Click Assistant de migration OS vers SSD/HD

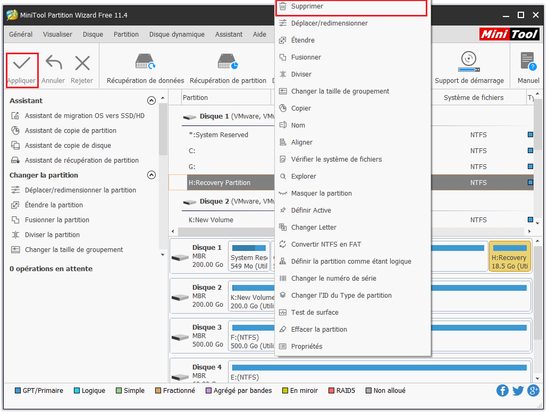click(x=85, y=116)
